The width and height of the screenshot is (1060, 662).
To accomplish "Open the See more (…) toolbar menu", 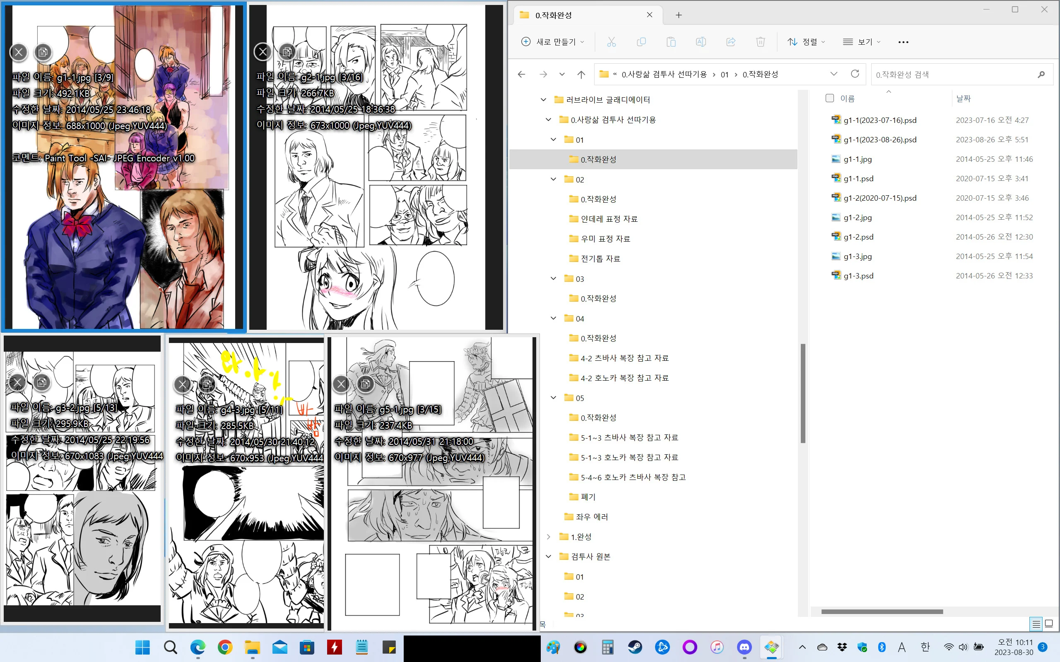I will pyautogui.click(x=903, y=42).
